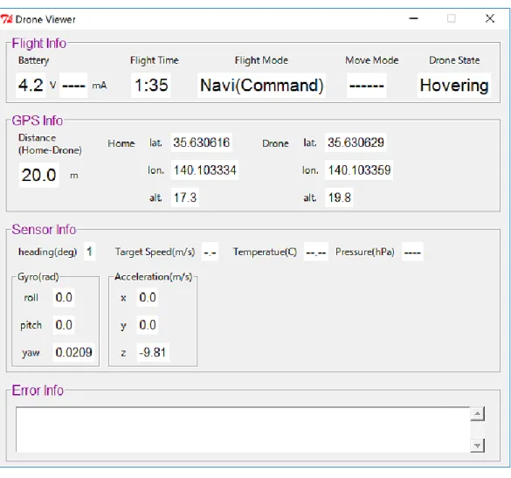The image size is (511, 478).
Task: Click the Temperatue(C) label
Action: click(x=265, y=252)
